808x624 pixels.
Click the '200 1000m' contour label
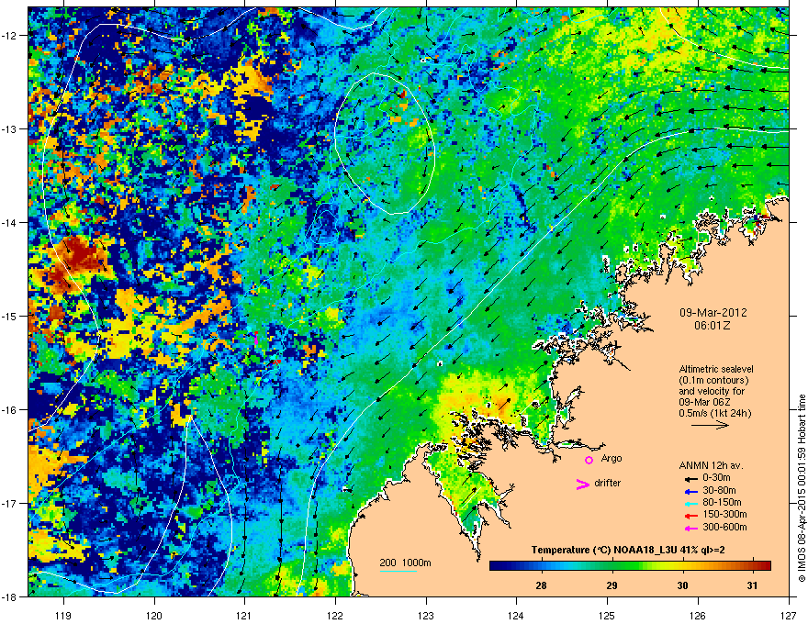(x=405, y=563)
